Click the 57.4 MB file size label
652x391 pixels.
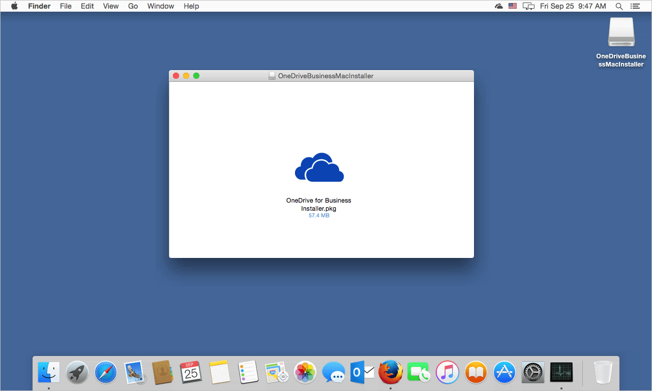319,216
